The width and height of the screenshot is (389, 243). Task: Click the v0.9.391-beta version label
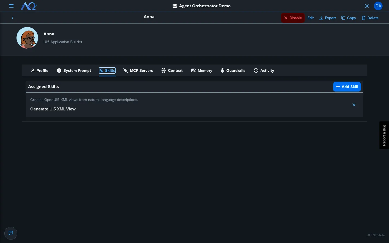click(375, 235)
